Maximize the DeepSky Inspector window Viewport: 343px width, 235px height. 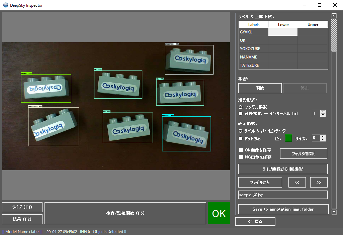coord(320,5)
